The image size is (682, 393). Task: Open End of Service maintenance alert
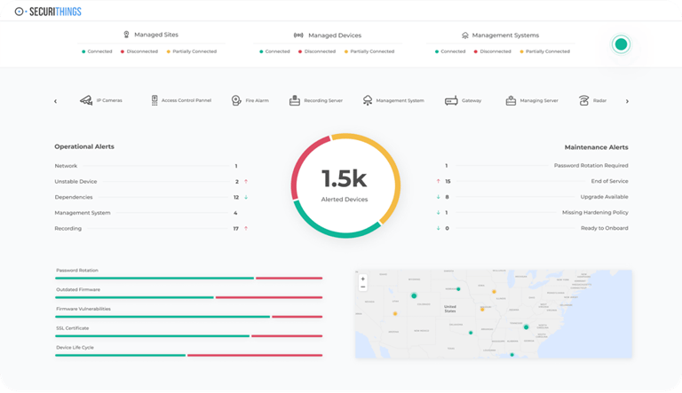tap(532, 181)
